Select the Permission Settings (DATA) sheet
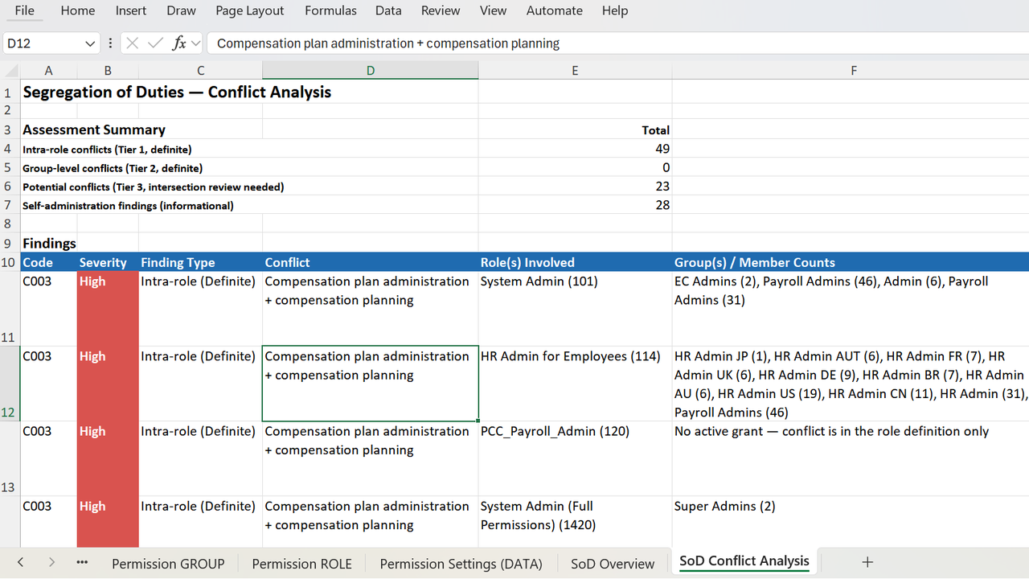Viewport: 1029px width, 579px height. tap(461, 564)
